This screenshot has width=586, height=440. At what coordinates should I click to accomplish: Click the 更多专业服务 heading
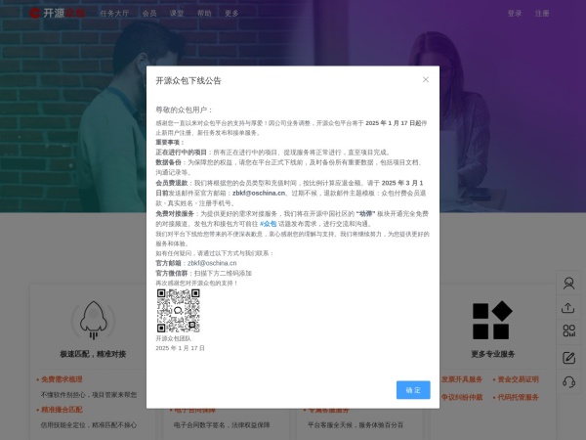pyautogui.click(x=493, y=354)
